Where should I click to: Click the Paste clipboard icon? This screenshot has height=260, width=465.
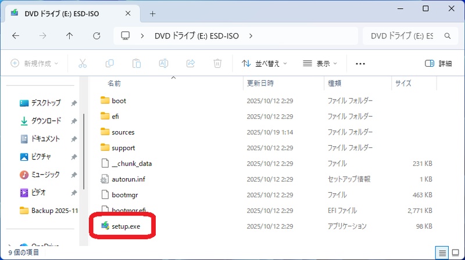pyautogui.click(x=137, y=63)
